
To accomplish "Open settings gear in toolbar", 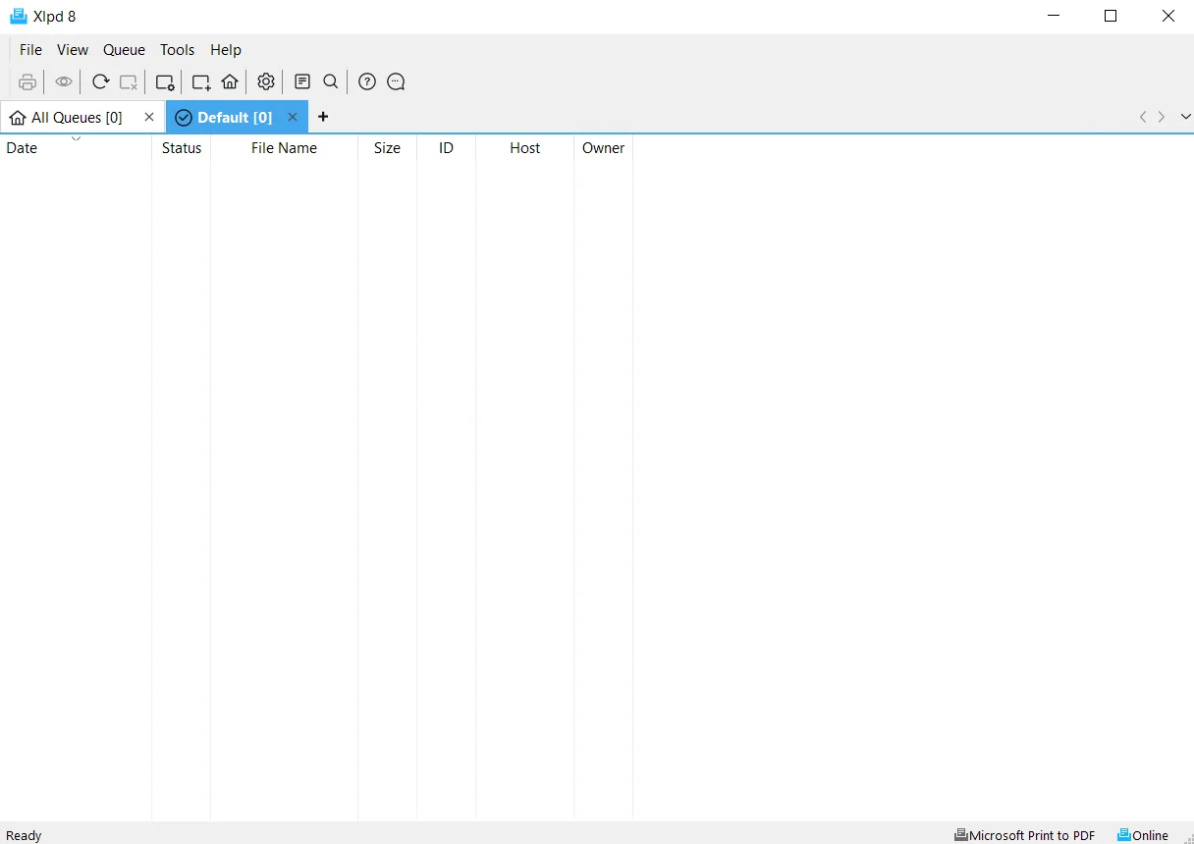I will click(266, 81).
